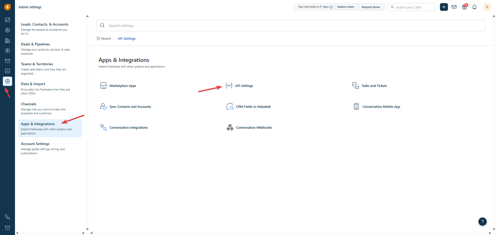This screenshot has width=496, height=235.
Task: Select Channels category
Action: point(50,108)
